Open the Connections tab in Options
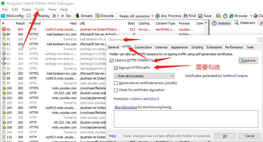This screenshot has width=263, height=142. 143,47
